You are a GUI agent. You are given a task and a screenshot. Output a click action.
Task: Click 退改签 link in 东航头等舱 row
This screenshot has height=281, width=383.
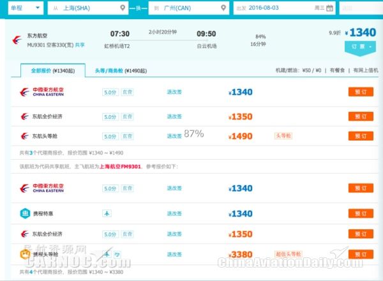click(x=174, y=136)
